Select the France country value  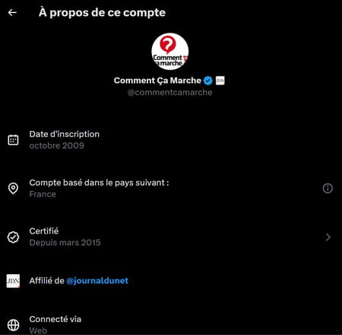point(43,194)
